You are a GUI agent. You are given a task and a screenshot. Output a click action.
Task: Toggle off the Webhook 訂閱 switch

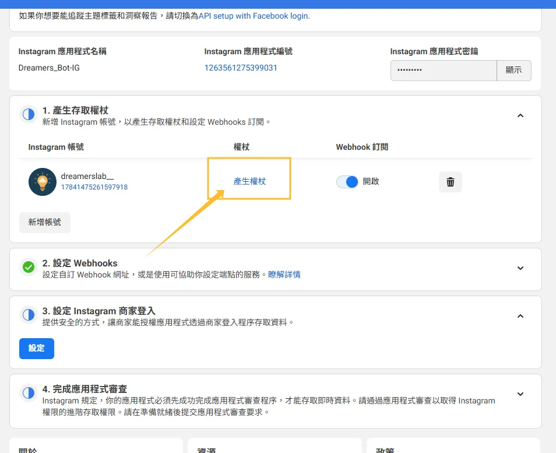coord(347,181)
